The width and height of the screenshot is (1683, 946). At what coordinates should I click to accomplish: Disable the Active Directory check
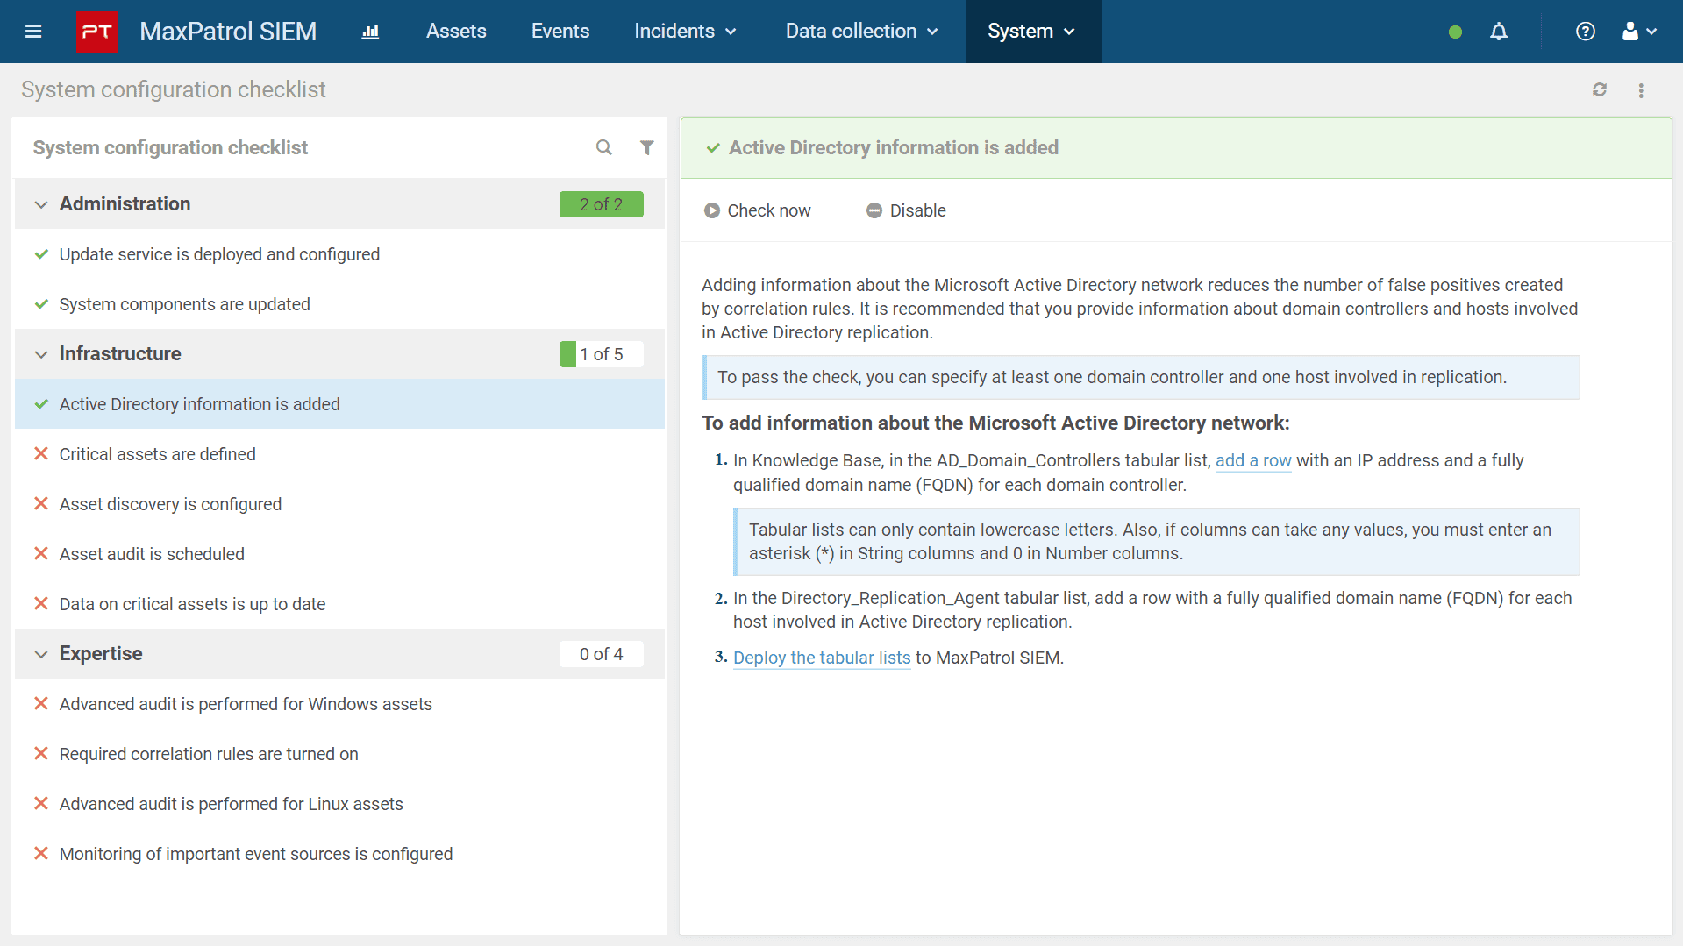click(x=906, y=210)
